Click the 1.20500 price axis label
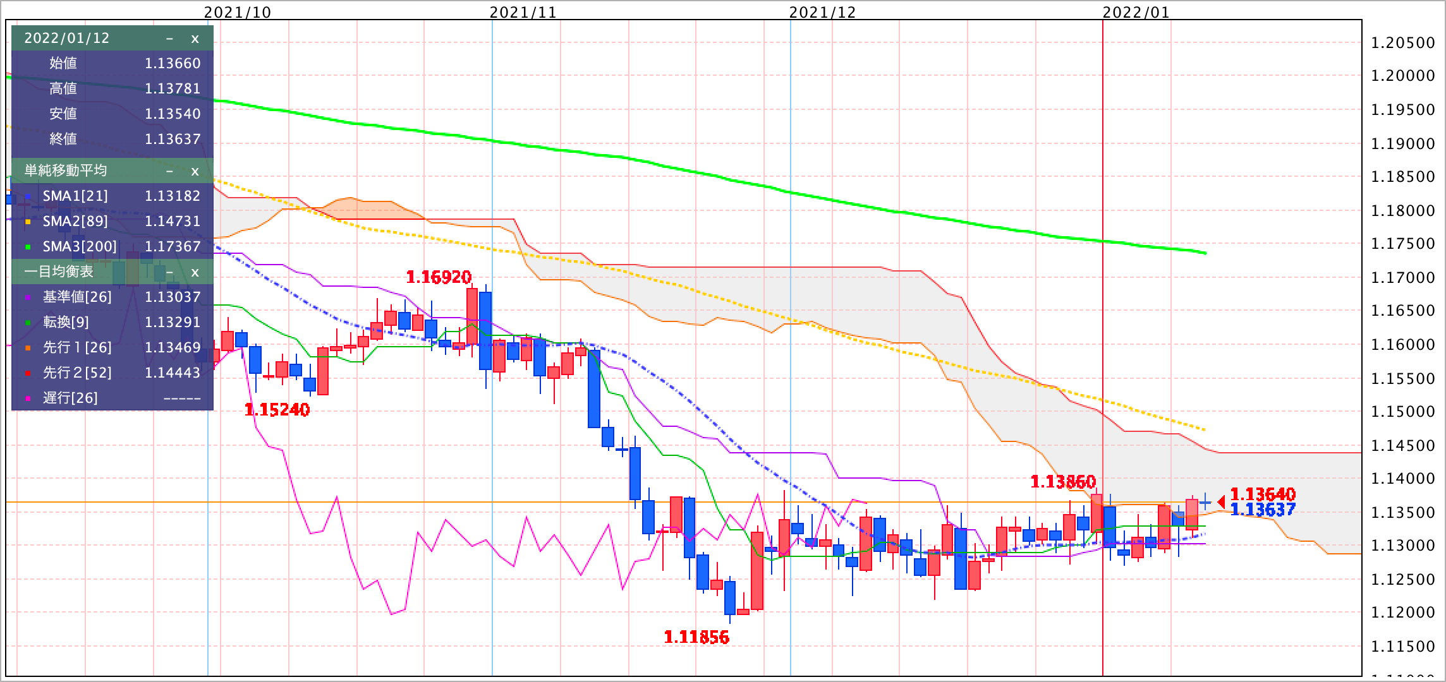The width and height of the screenshot is (1446, 682). point(1402,43)
